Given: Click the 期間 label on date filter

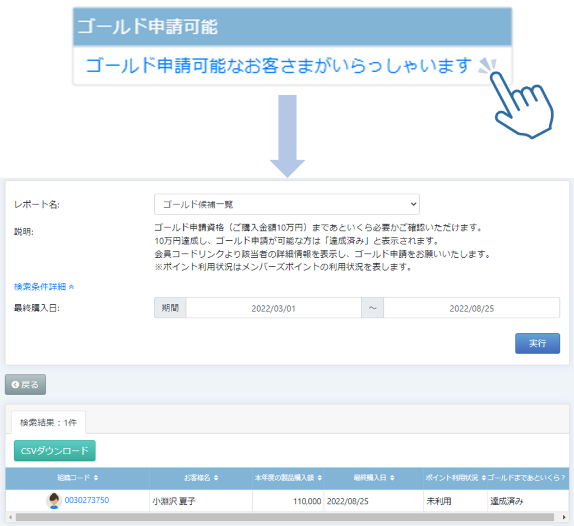Looking at the screenshot, I should (x=170, y=308).
